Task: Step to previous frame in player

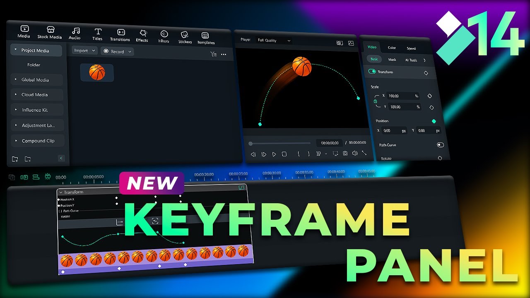Action: [253, 154]
